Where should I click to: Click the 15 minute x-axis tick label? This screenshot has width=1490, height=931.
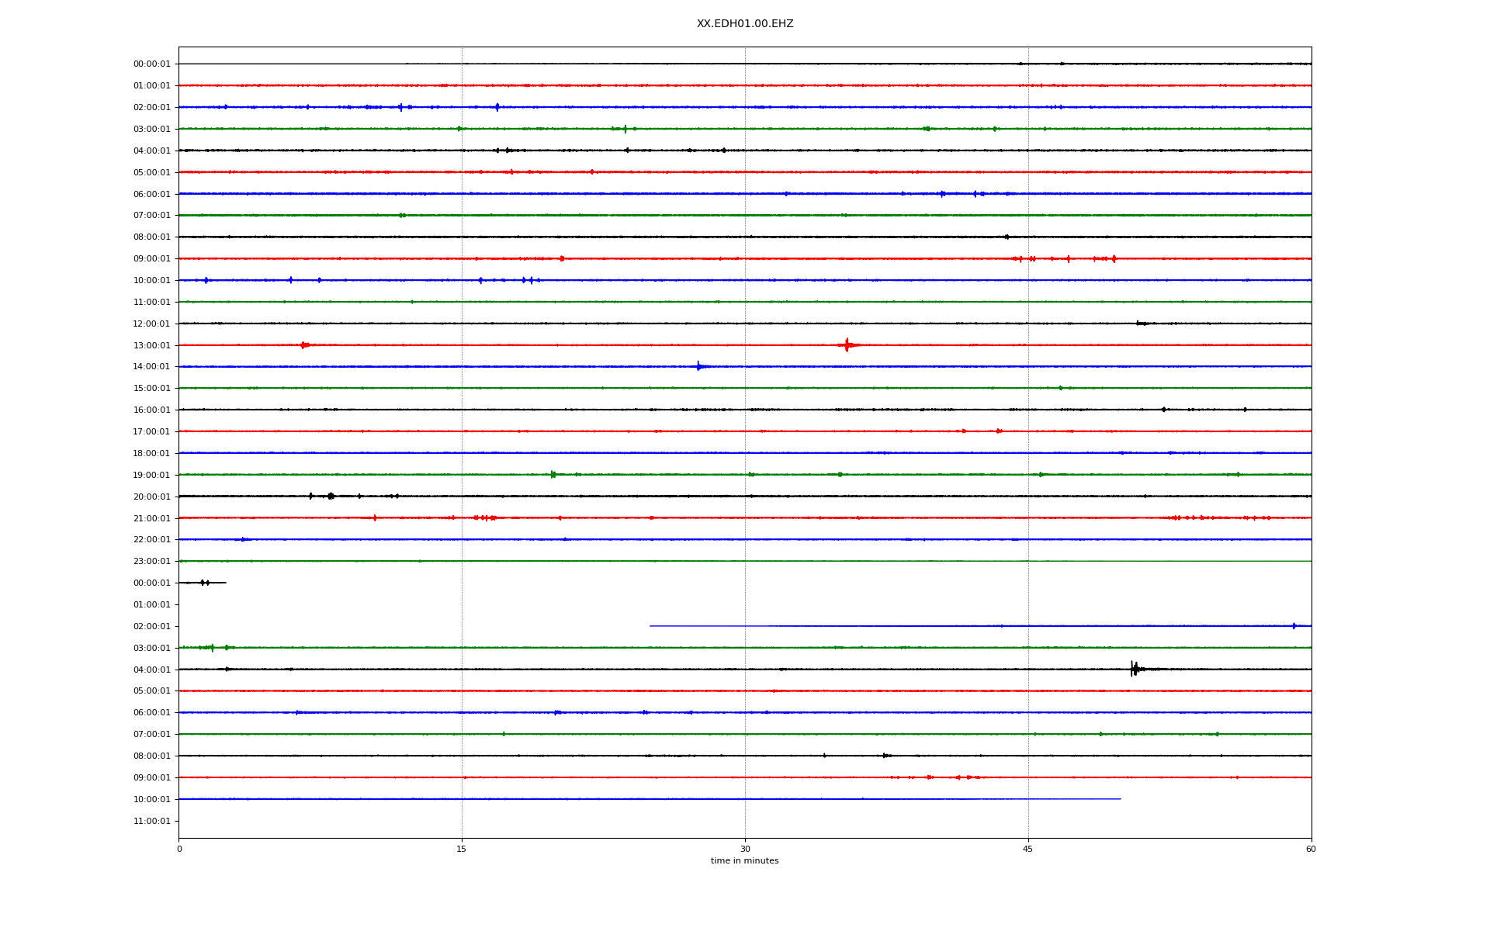click(462, 849)
